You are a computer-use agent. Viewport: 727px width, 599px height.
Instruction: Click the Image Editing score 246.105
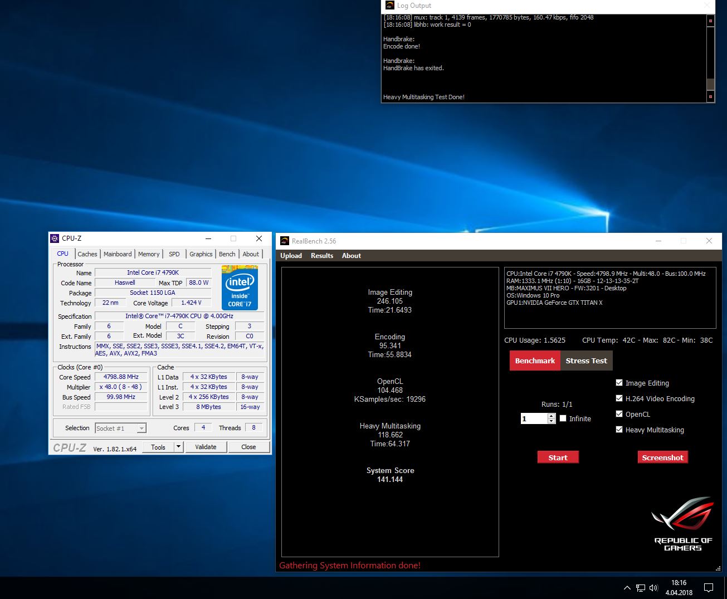point(390,301)
